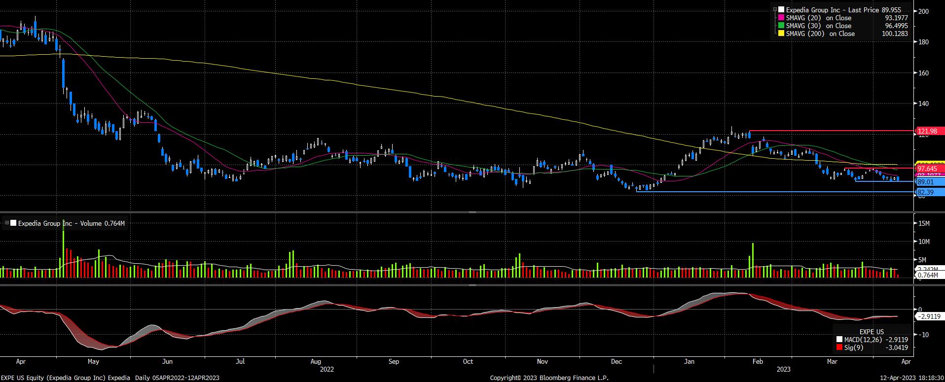The image size is (945, 382).
Task: Click the Nov month axis label
Action: (x=542, y=361)
